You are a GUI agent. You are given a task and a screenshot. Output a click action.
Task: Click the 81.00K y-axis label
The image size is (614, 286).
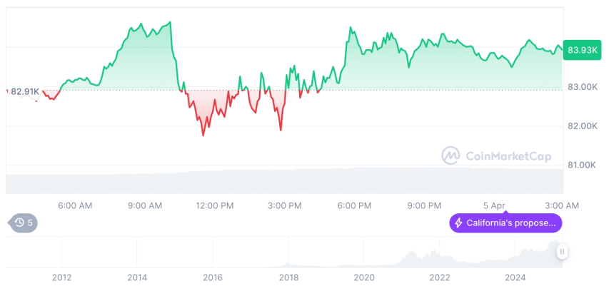pyautogui.click(x=581, y=165)
